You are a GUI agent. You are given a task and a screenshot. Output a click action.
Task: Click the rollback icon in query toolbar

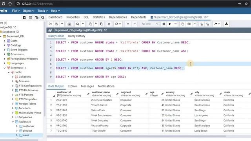(x=207, y=24)
